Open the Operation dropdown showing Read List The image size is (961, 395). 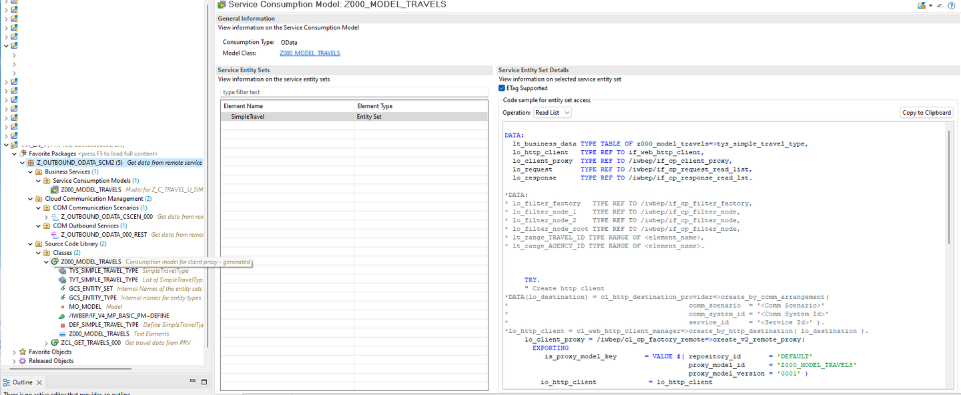pos(553,113)
